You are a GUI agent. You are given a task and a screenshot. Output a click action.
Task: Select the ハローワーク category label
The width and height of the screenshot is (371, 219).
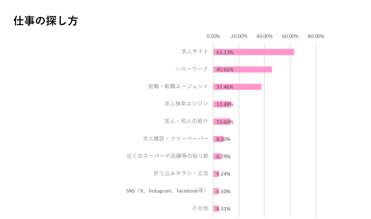(x=192, y=69)
